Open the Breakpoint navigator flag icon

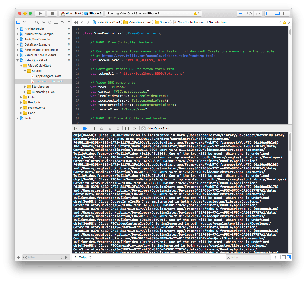[63, 22]
